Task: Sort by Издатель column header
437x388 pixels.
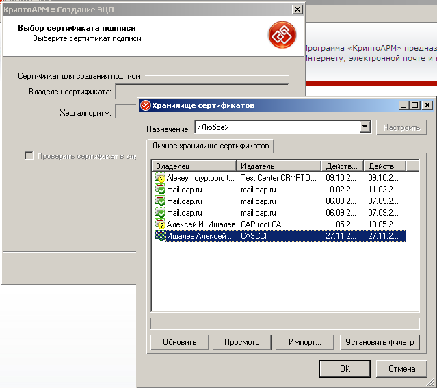Action: click(279, 166)
